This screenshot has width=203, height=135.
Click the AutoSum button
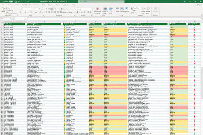[x=136, y=8]
